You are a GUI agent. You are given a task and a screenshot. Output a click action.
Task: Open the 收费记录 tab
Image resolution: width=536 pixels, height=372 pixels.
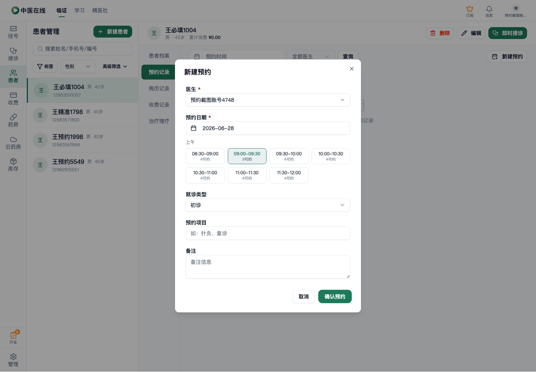tap(159, 105)
